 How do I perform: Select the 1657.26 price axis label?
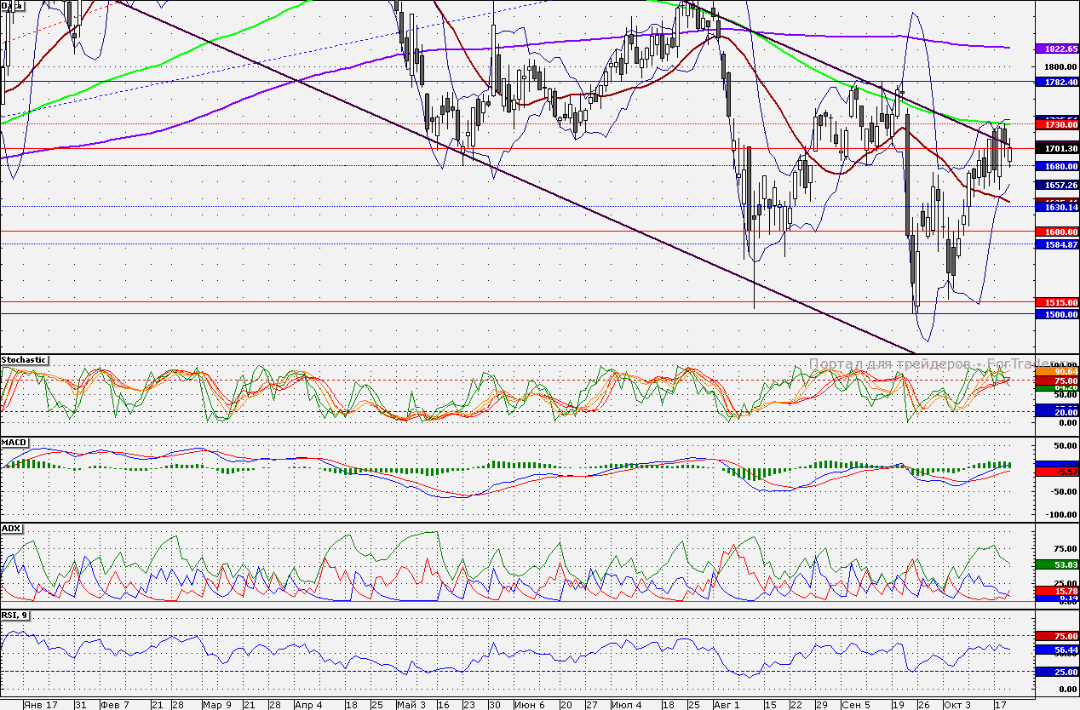1056,185
